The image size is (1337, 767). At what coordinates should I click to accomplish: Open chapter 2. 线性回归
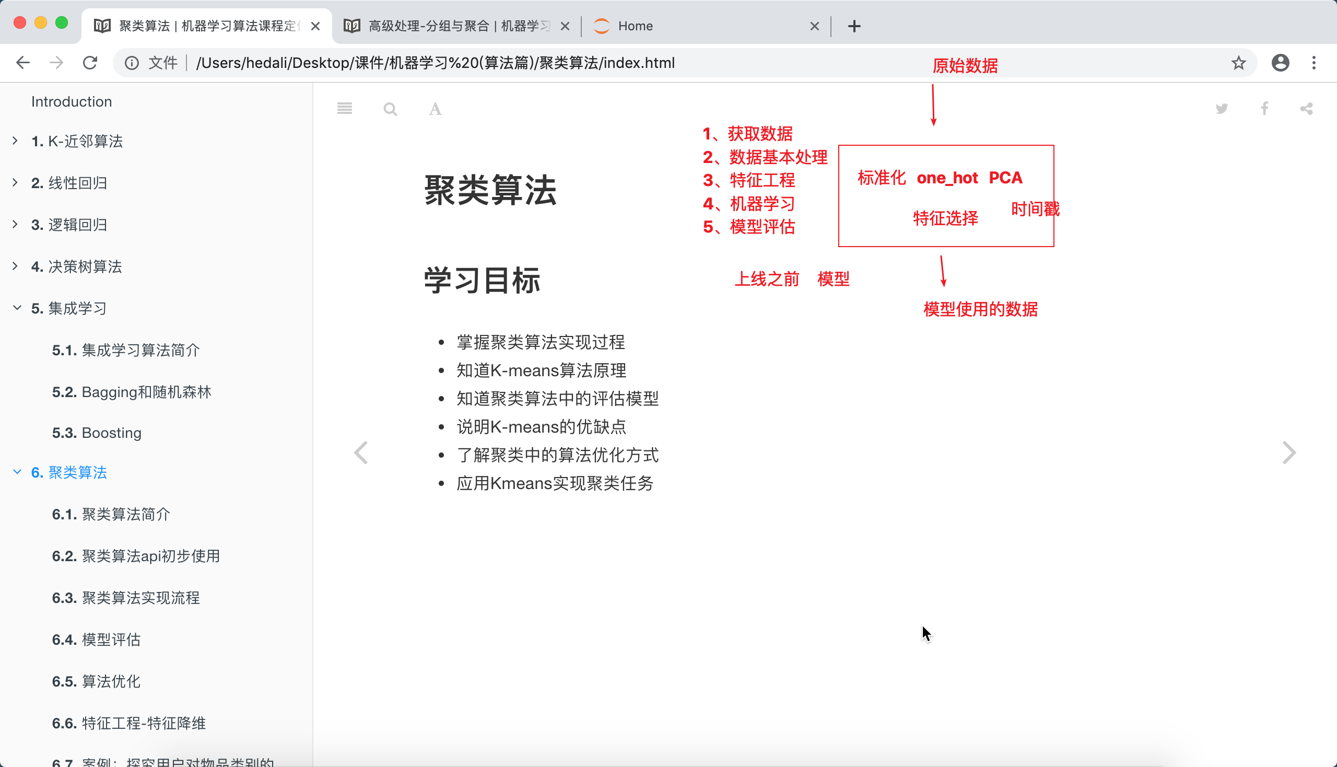[x=69, y=183]
